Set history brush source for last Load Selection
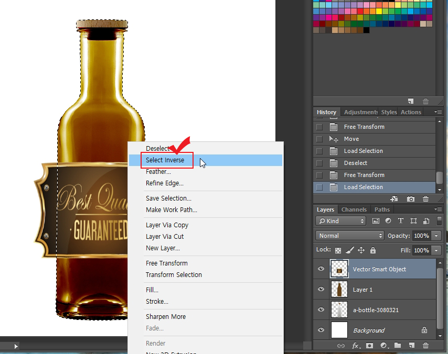Screen dimensions: 448x354 (319, 187)
